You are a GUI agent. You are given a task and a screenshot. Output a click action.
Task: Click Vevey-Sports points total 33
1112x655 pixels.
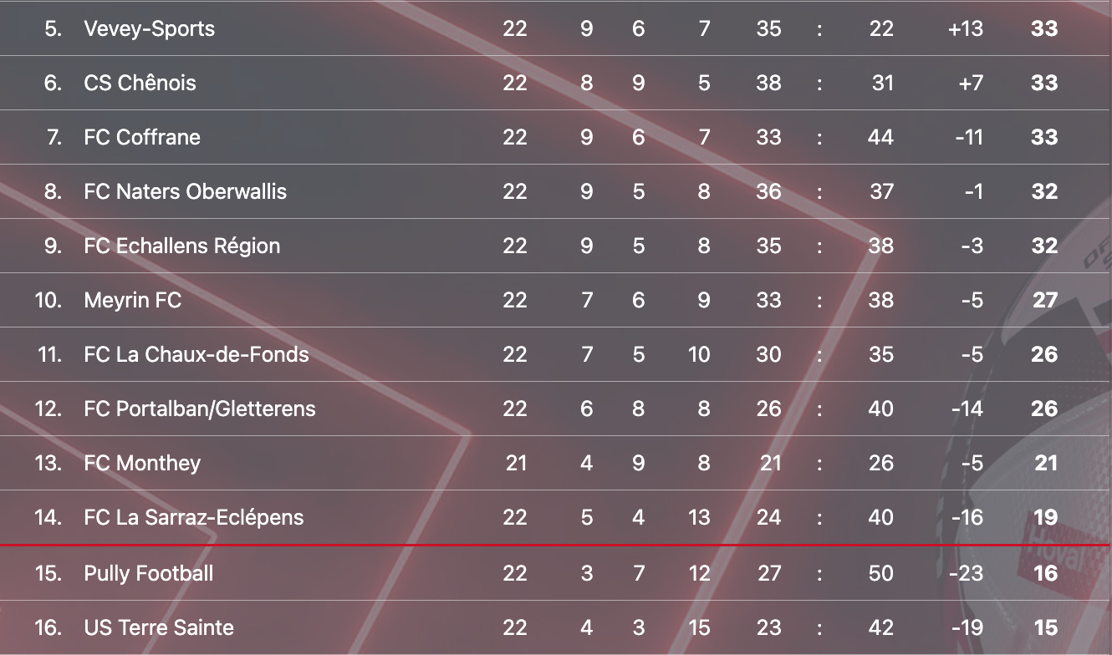click(1044, 28)
